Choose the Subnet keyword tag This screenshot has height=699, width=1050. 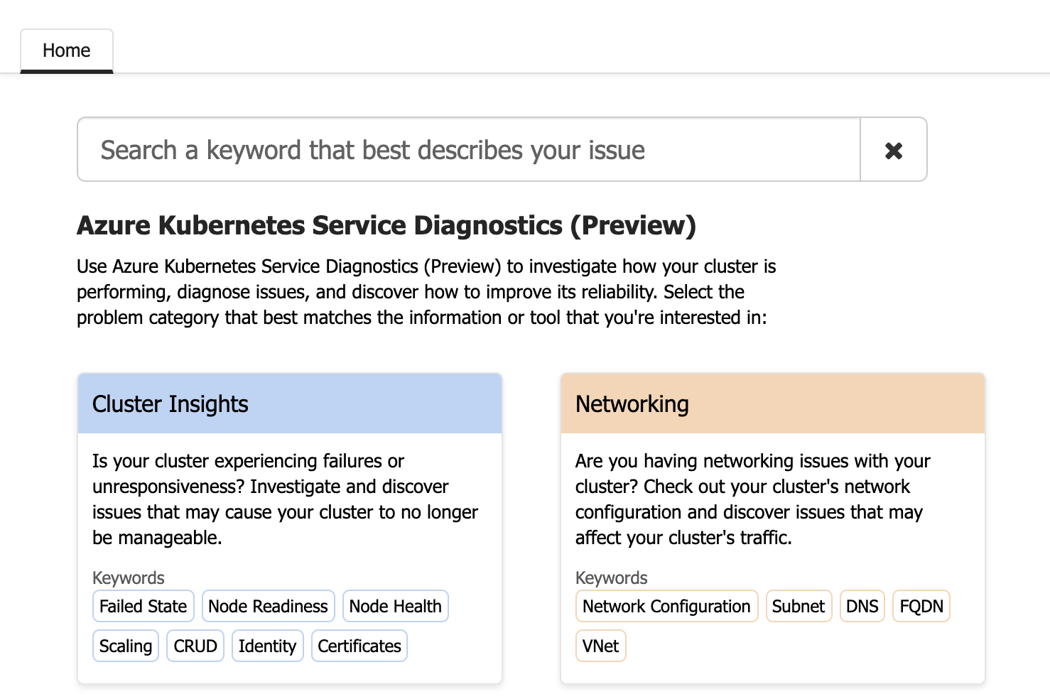pyautogui.click(x=799, y=606)
